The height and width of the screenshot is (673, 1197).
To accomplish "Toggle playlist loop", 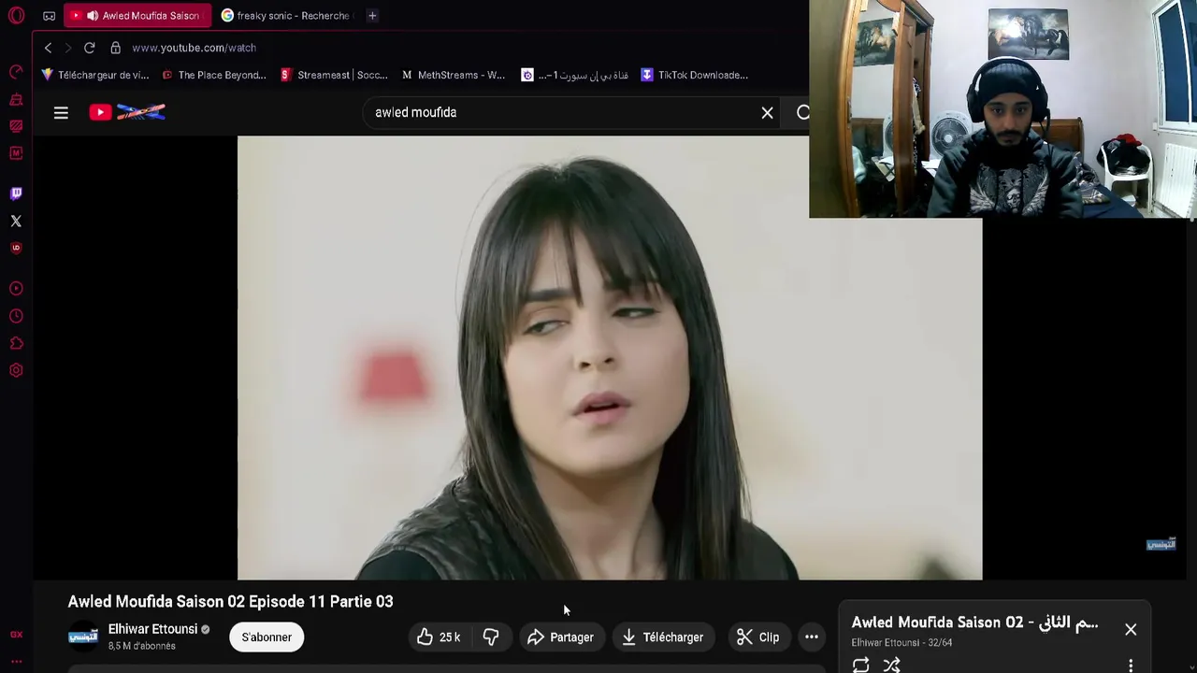I will pos(860,665).
